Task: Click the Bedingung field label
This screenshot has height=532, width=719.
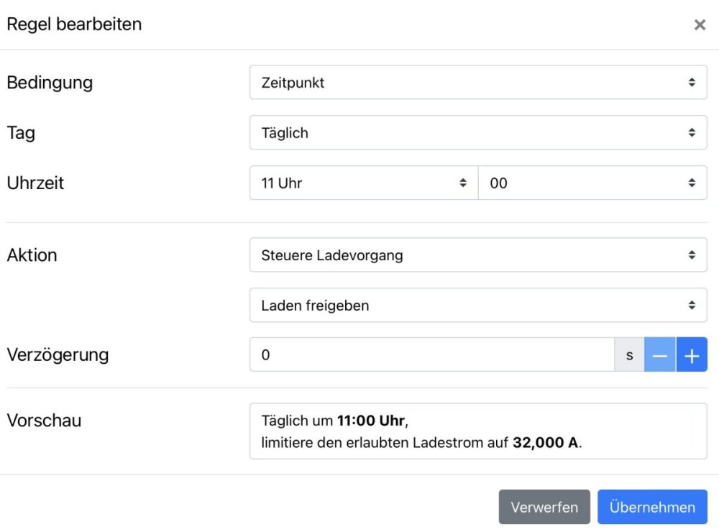Action: click(x=50, y=83)
